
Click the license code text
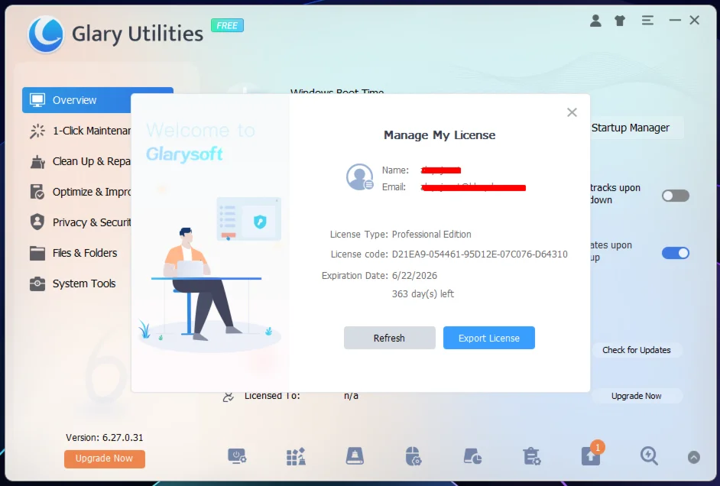479,254
